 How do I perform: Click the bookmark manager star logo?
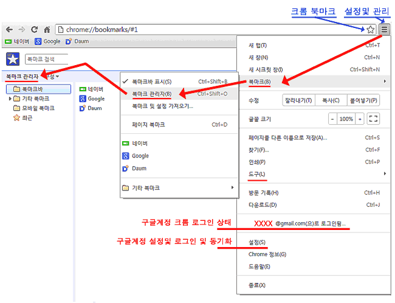[13, 59]
